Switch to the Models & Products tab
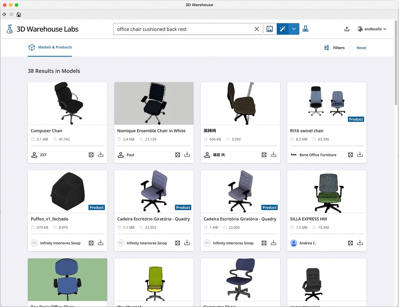The width and height of the screenshot is (399, 307). coord(50,47)
